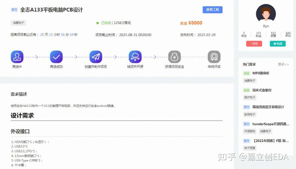Follow flyn with the +关注 button
This screenshot has width=296, height=169.
pos(254,44)
